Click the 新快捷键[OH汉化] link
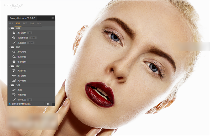 tap(22, 104)
